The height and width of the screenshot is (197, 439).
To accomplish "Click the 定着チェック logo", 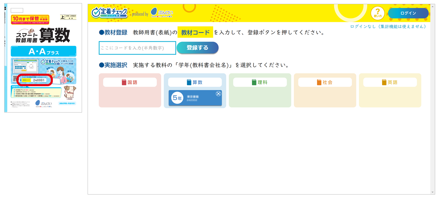I will [109, 13].
